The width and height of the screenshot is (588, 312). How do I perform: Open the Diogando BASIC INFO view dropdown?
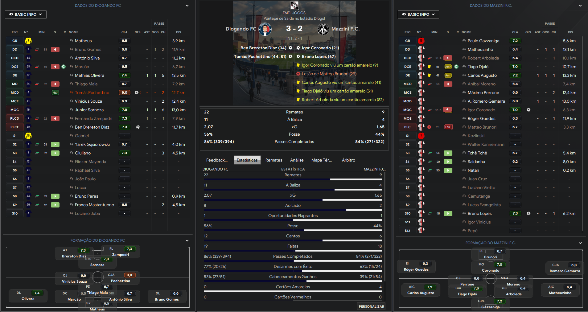click(26, 14)
